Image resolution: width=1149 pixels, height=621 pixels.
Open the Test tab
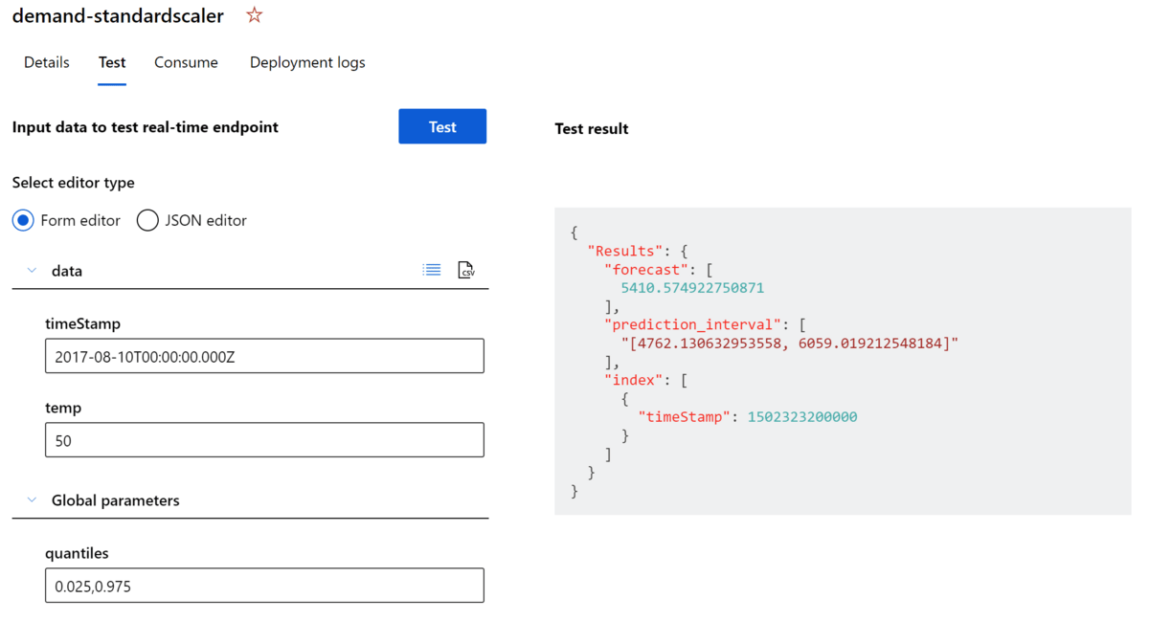[x=112, y=62]
